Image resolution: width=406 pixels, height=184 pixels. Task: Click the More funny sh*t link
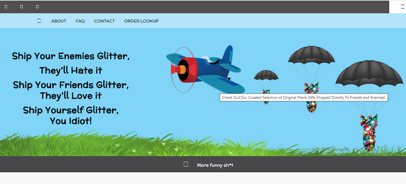[x=215, y=165]
